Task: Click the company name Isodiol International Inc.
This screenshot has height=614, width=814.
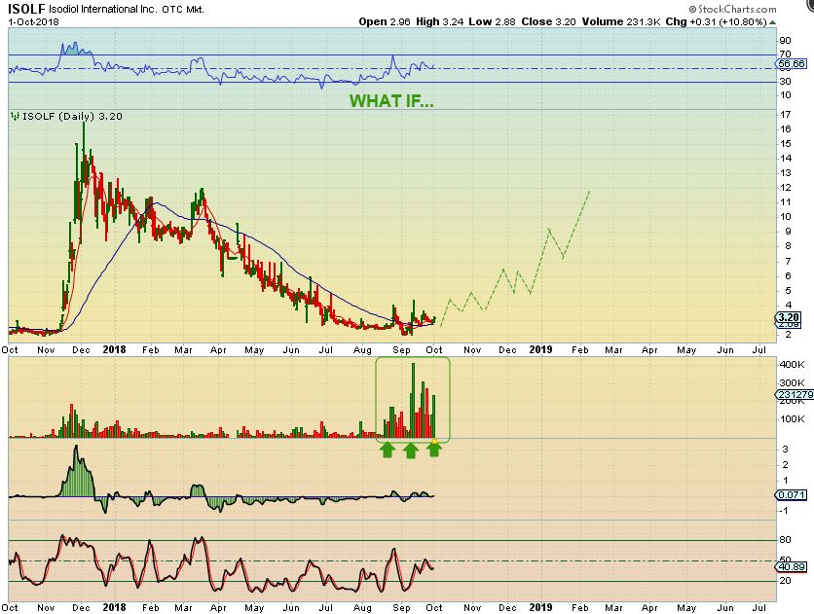Action: [x=102, y=10]
